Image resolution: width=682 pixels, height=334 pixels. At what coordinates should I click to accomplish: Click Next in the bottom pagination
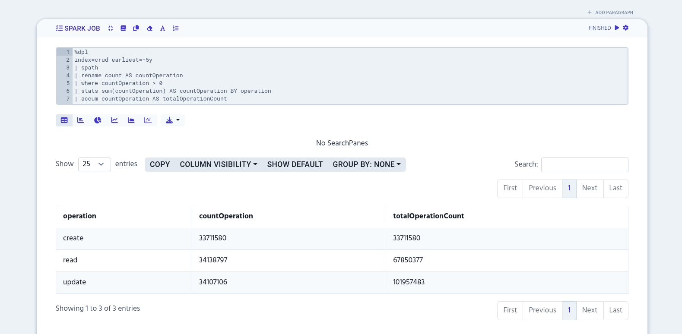590,310
